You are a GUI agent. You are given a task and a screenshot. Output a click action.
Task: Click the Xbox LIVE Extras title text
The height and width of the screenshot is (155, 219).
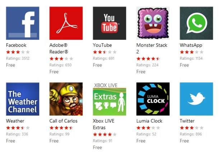pos(103,124)
